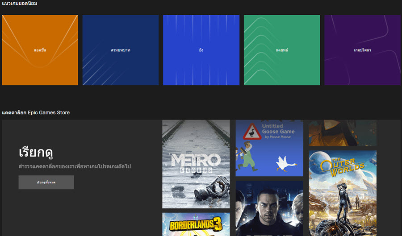The image size is (402, 236).
Task: Click the สำรวจแคตตาล็อก description text
Action: [75, 166]
